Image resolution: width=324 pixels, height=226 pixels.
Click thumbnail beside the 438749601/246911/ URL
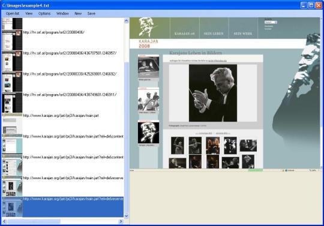pos(12,103)
